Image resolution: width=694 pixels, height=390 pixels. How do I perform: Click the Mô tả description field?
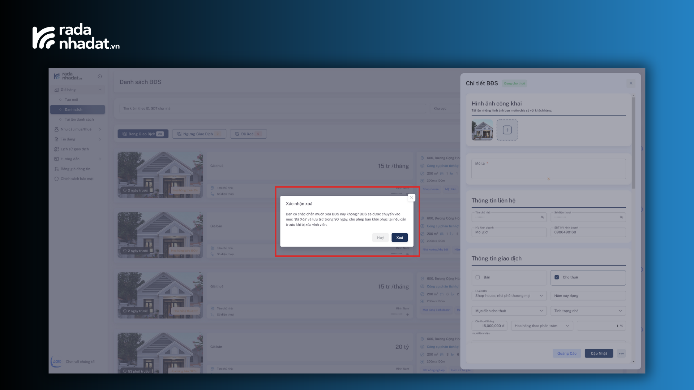548,169
